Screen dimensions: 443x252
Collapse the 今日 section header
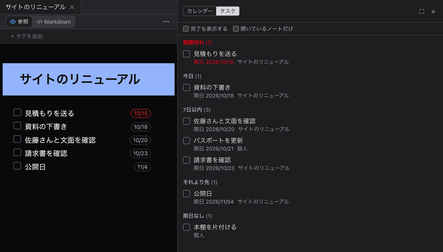(192, 76)
